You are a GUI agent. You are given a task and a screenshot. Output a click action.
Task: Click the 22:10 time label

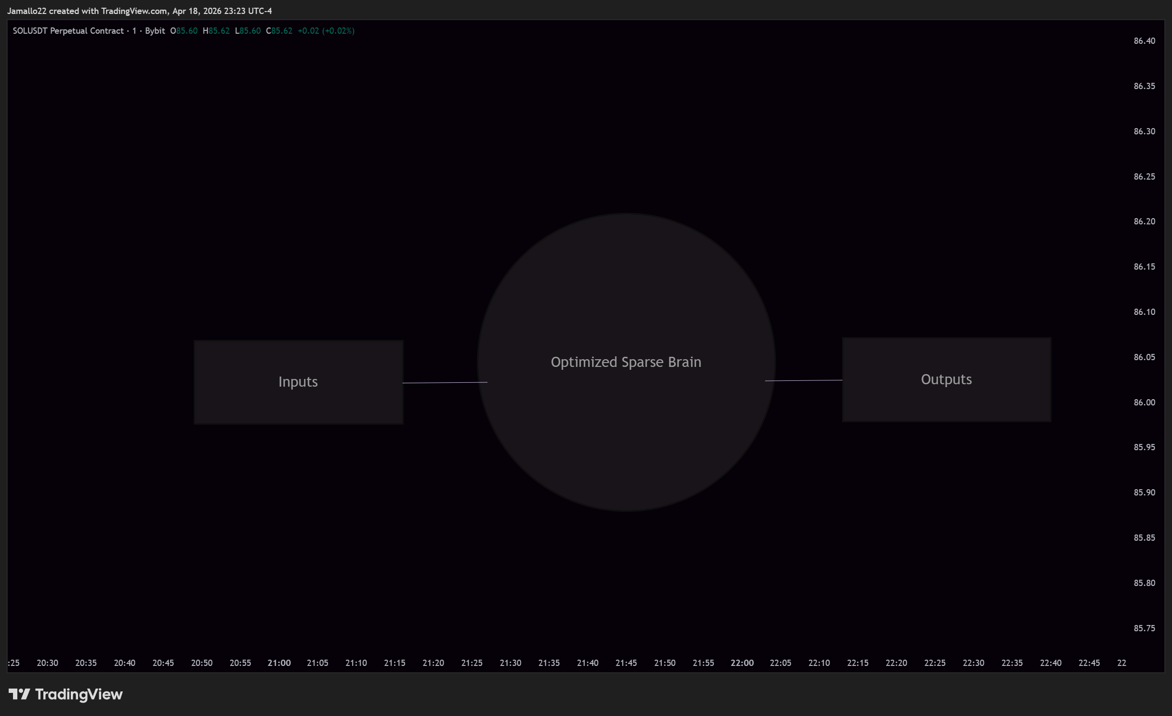coord(819,663)
